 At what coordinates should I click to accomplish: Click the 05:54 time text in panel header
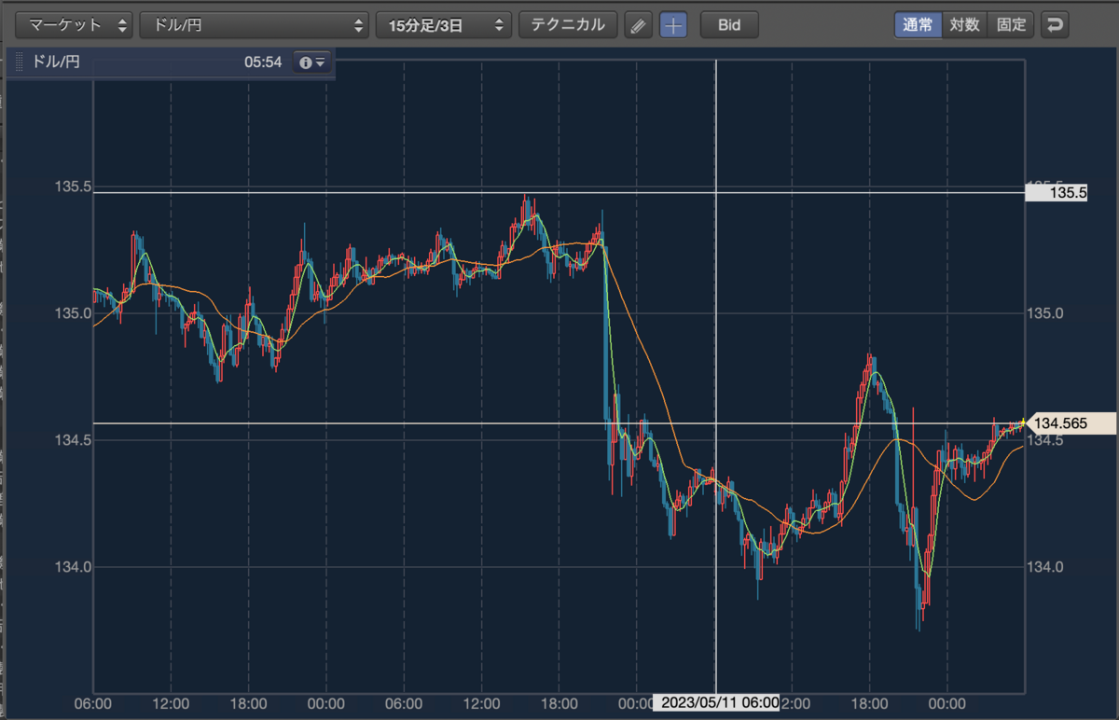[x=263, y=62]
